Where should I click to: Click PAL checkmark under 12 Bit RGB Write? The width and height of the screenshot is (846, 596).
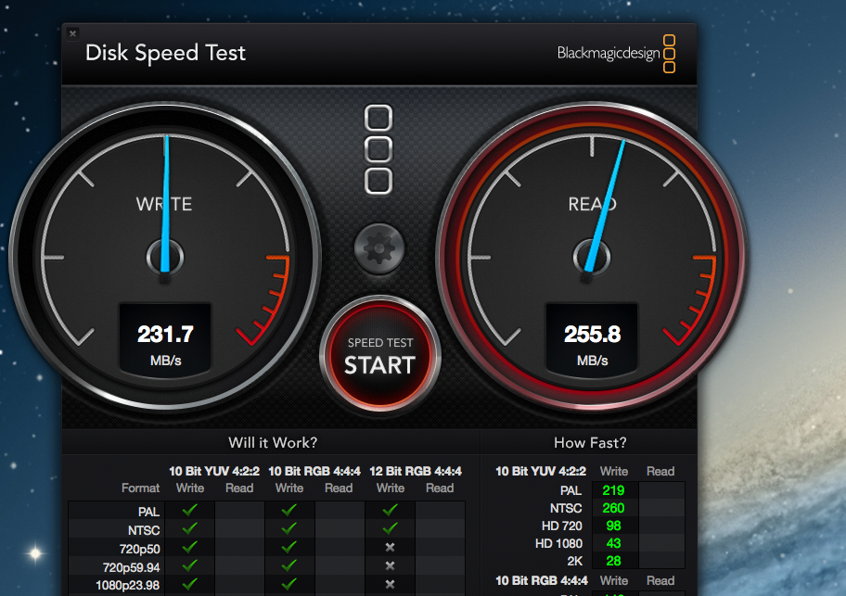point(391,510)
